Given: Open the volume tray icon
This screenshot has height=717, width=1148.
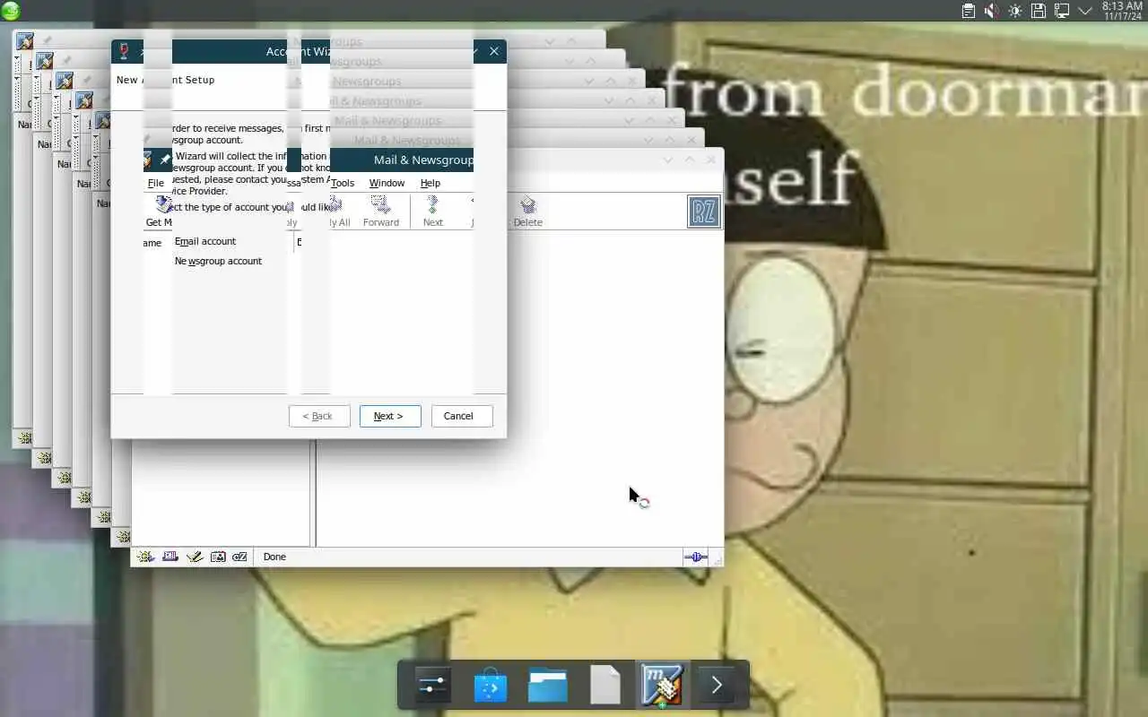Looking at the screenshot, I should 992,11.
